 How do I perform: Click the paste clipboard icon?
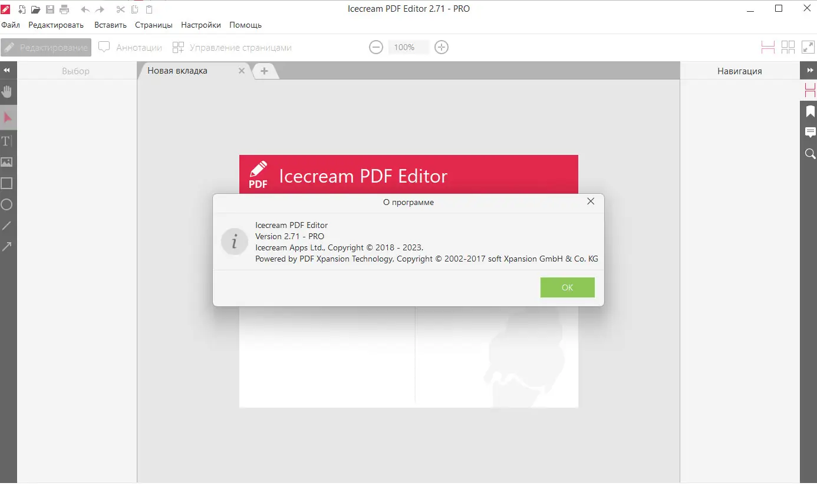(x=149, y=9)
